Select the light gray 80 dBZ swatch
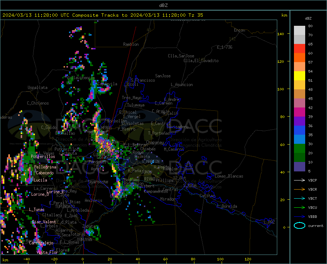This screenshot has width=327, height=264. click(x=299, y=31)
